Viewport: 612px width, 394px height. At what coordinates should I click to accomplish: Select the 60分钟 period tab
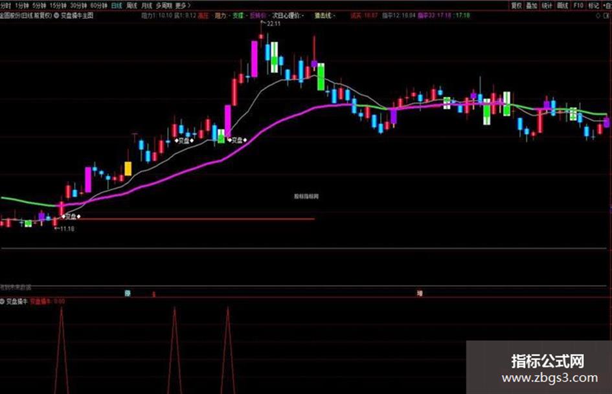click(98, 5)
